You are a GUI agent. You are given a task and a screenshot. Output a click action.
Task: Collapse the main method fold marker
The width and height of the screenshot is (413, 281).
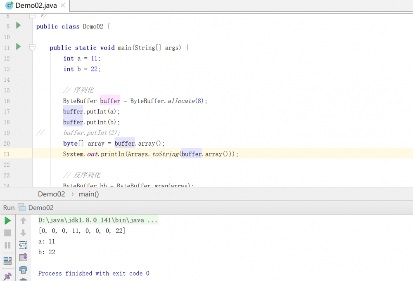tap(32, 47)
